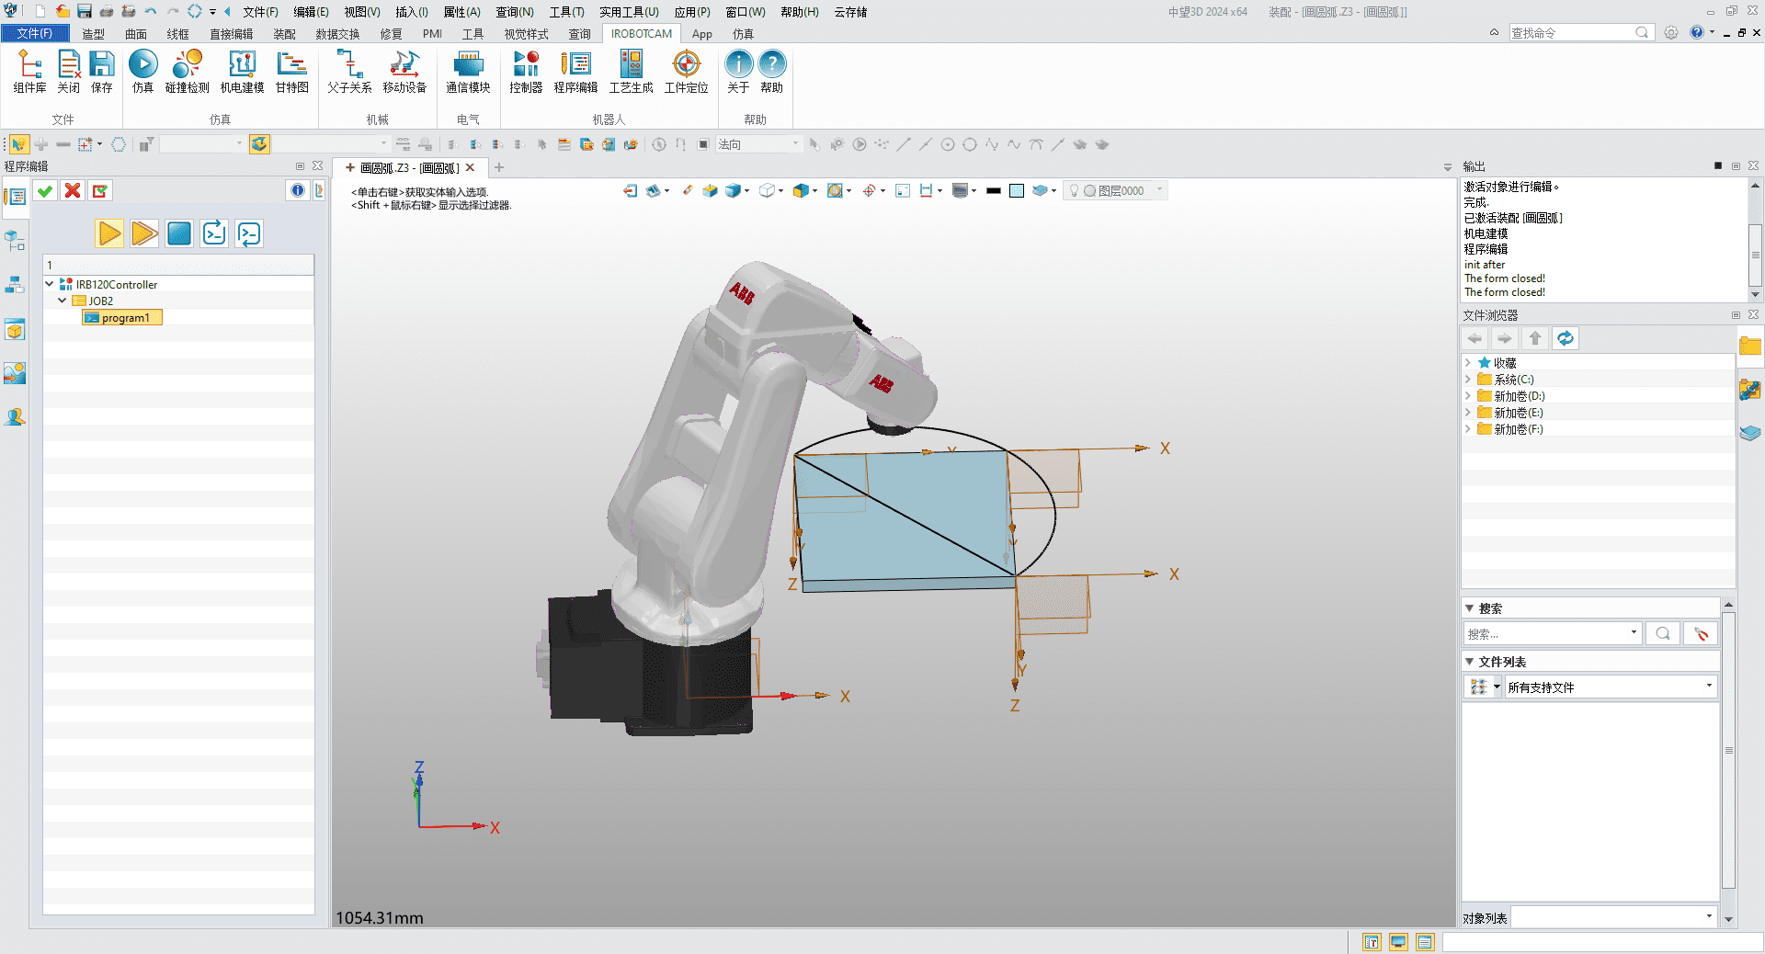
Task: Run with double-arrow play button
Action: [144, 233]
